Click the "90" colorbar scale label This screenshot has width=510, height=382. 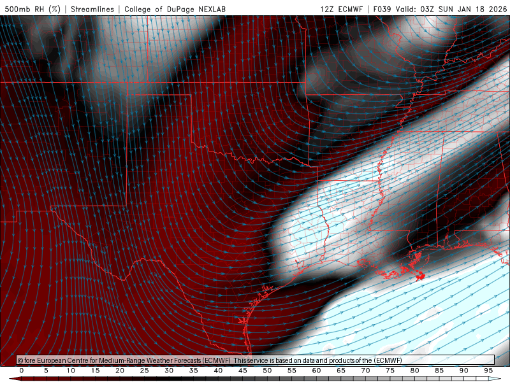tap(464, 371)
